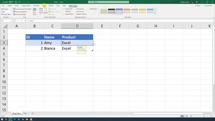
Task: Open the drop-down arrow beside cell D3
Action: 94,44
